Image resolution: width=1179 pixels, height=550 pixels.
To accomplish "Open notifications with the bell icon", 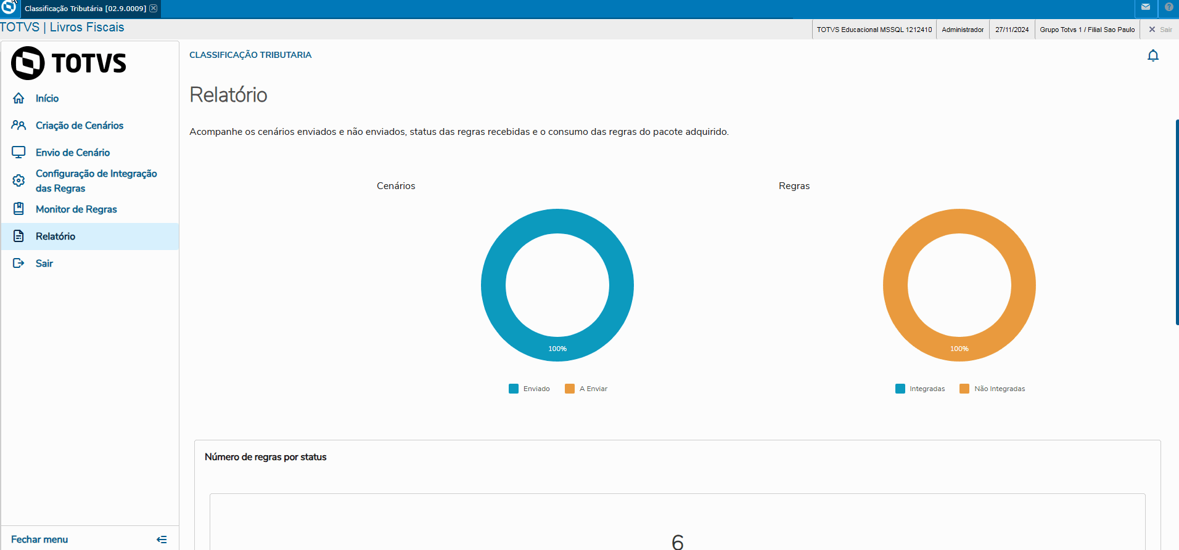I will (1153, 56).
